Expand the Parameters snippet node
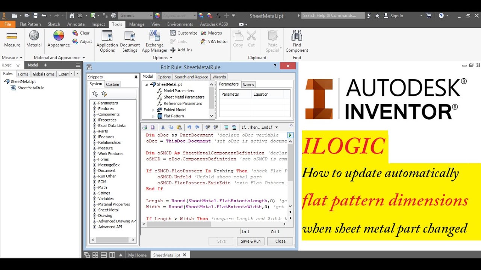Viewport: 481px width, 270px height. [x=95, y=103]
